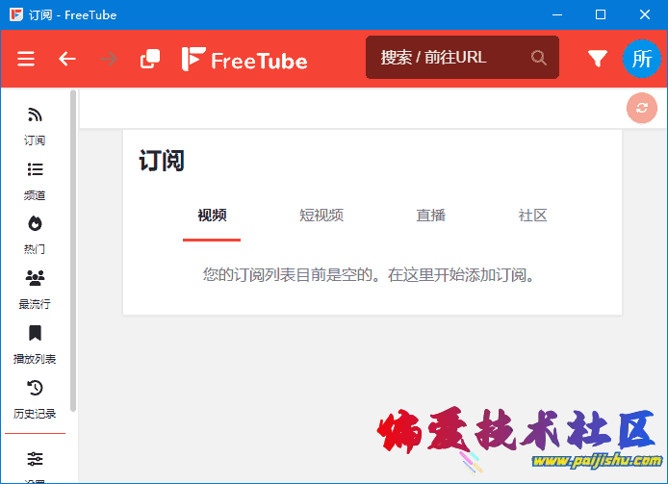Open 最流行 most popular in sidebar
This screenshot has height=484, width=668.
tap(35, 290)
